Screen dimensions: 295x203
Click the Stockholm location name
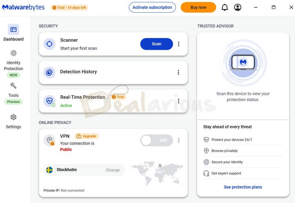pyautogui.click(x=67, y=170)
